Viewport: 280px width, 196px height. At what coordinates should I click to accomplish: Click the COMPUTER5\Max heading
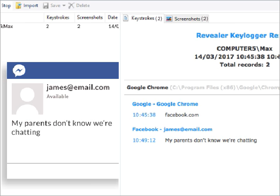pyautogui.click(x=244, y=49)
